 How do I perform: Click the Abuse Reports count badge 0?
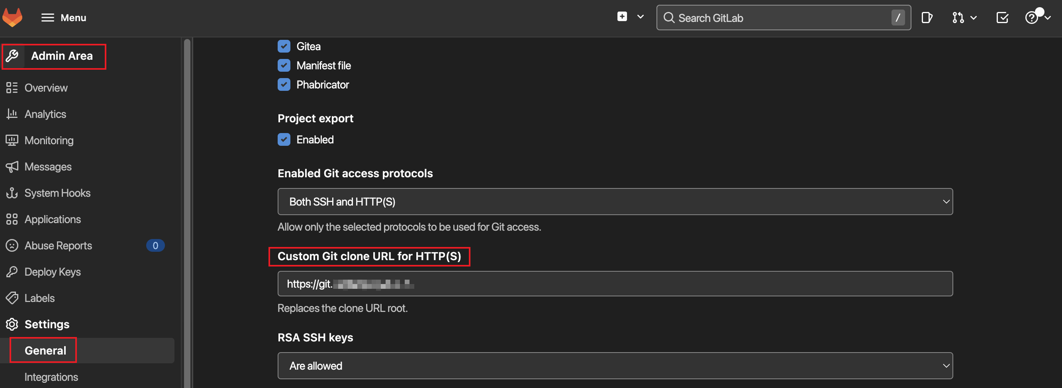(155, 245)
